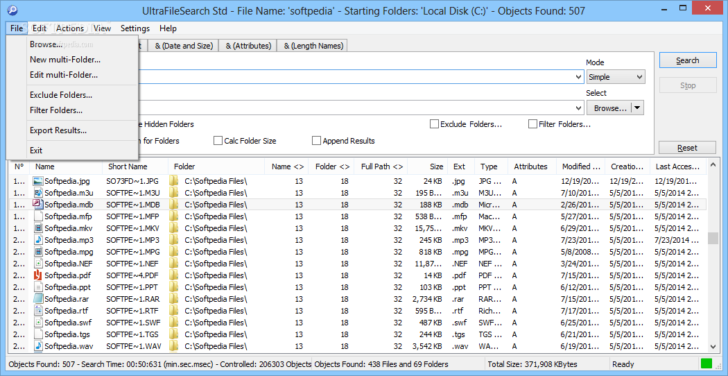The height and width of the screenshot is (376, 728).
Task: Select the SOFTPE~4.PDF short name cell
Action: coord(133,275)
